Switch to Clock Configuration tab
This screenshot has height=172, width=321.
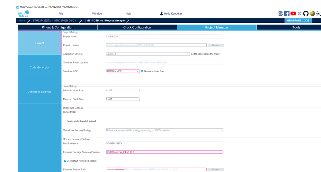tap(137, 27)
